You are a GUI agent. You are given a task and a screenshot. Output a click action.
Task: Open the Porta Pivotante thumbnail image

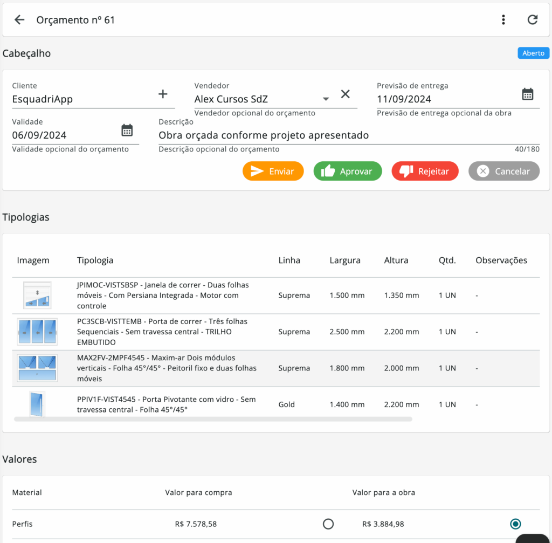click(37, 404)
